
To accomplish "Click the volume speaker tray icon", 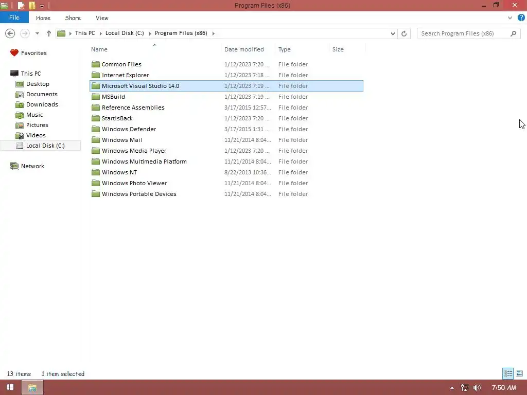I will [477, 388].
